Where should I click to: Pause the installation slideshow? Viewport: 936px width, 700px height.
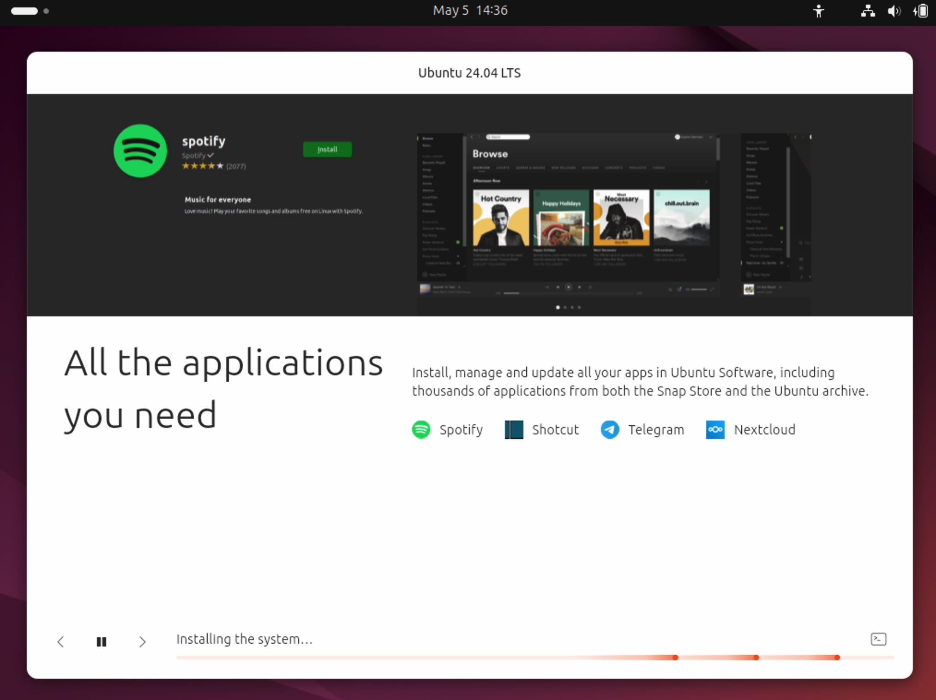[102, 641]
